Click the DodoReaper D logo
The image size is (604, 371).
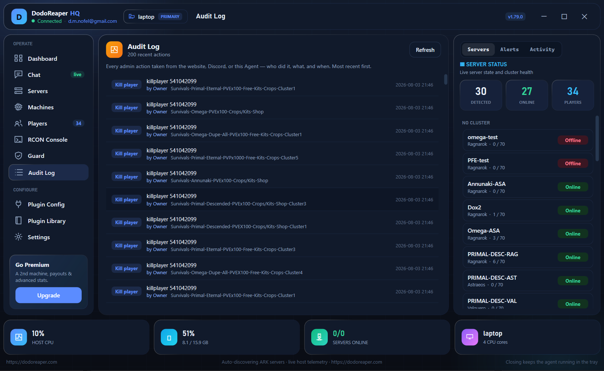click(x=19, y=17)
